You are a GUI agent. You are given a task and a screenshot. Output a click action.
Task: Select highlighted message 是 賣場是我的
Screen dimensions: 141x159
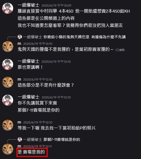pos(31,152)
